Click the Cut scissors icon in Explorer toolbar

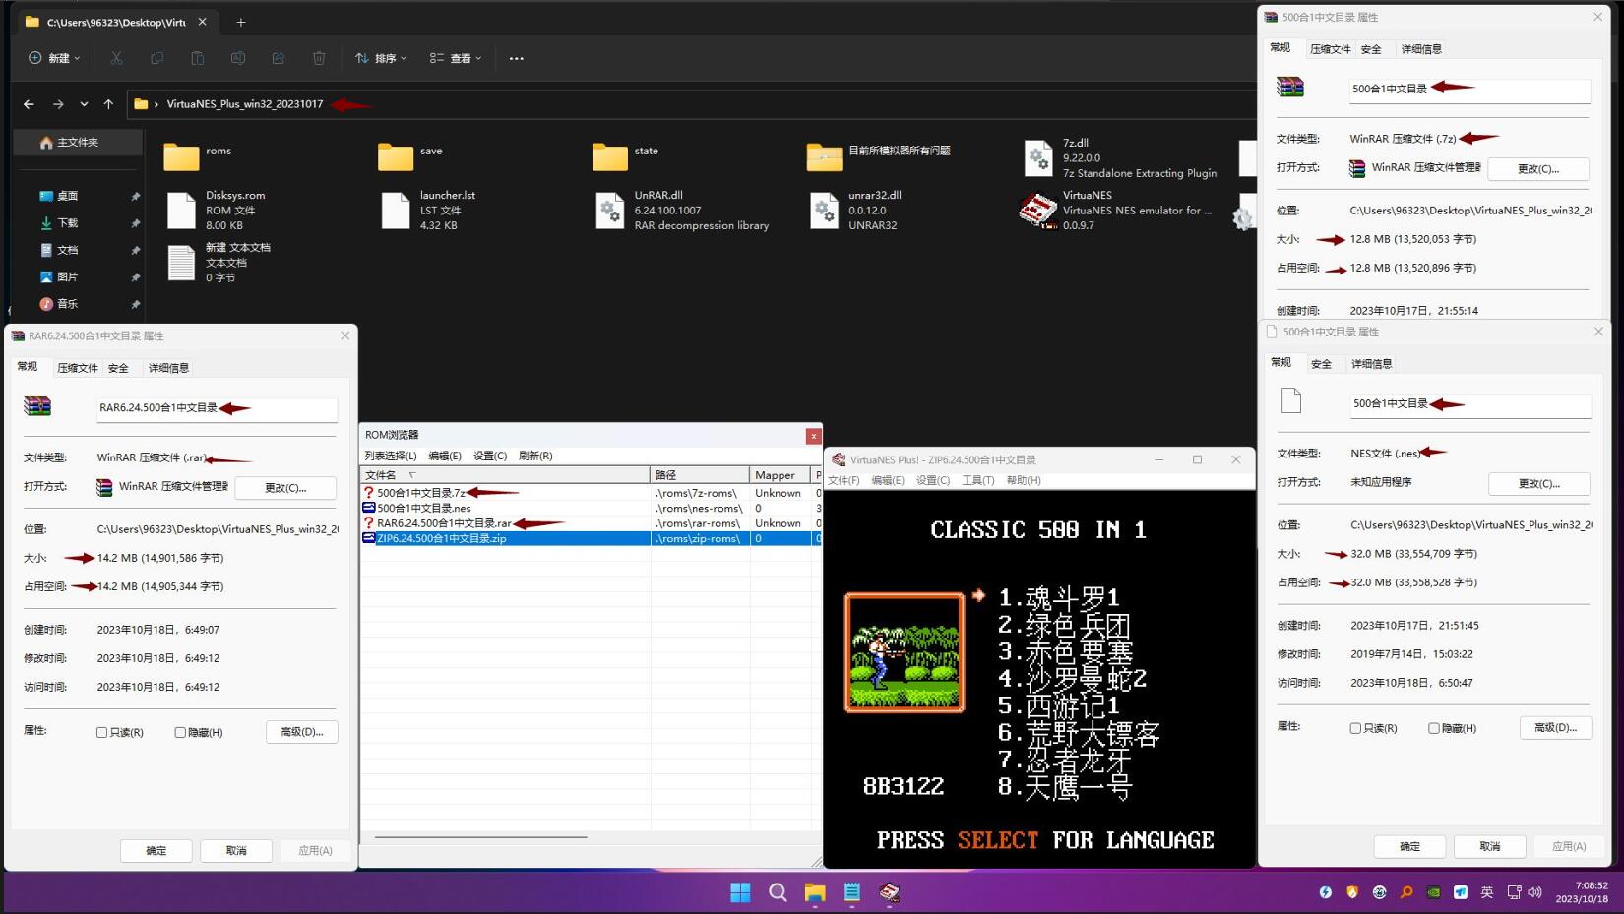pyautogui.click(x=116, y=58)
